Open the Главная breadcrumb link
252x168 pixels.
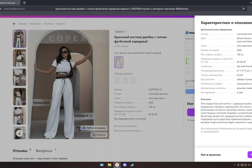pos(22,24)
